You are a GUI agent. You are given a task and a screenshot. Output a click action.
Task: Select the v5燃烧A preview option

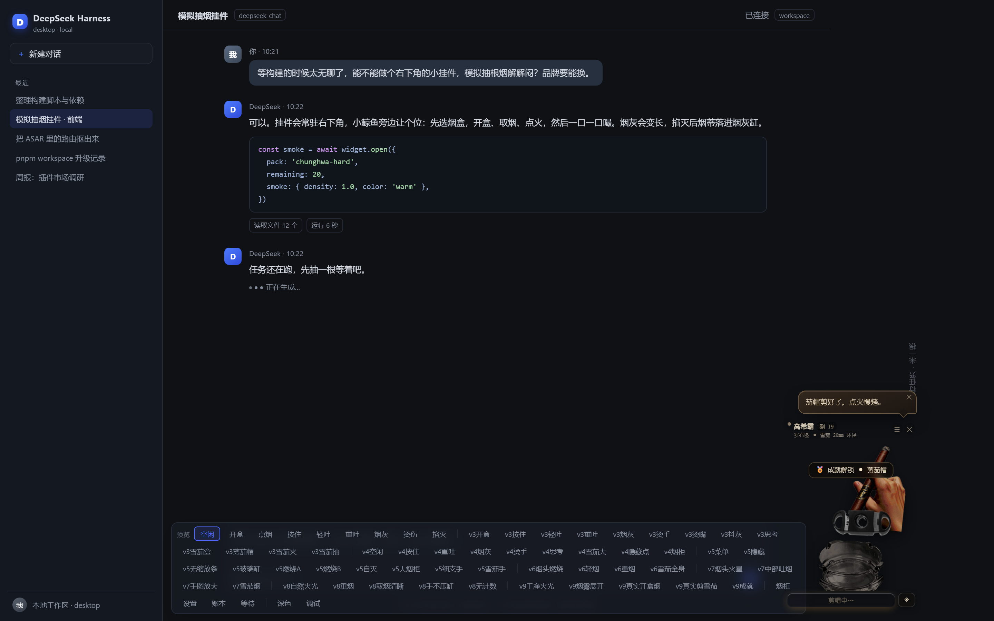(288, 569)
